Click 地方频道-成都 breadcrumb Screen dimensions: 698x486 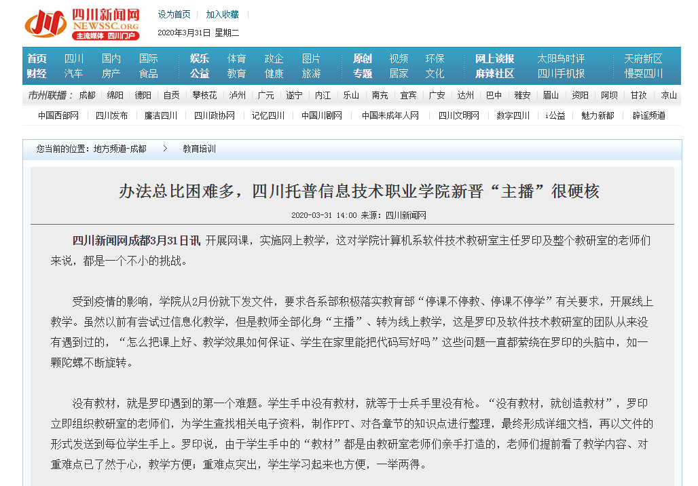[120, 149]
